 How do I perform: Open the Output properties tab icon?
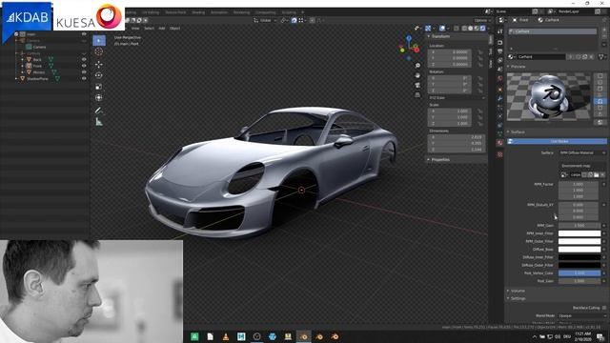[500, 51]
